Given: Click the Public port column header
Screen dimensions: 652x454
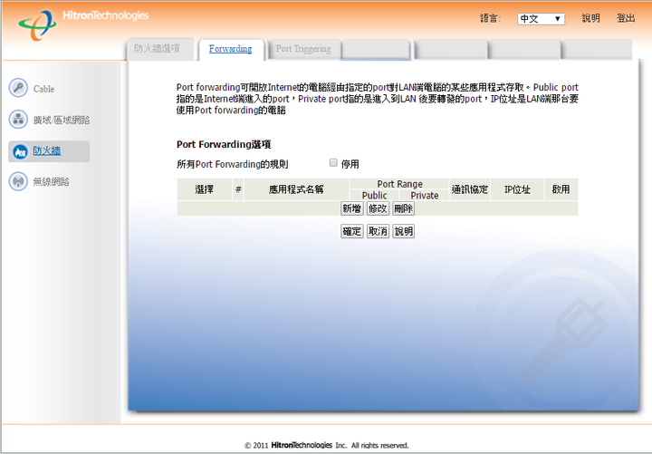Looking at the screenshot, I should click(x=374, y=195).
